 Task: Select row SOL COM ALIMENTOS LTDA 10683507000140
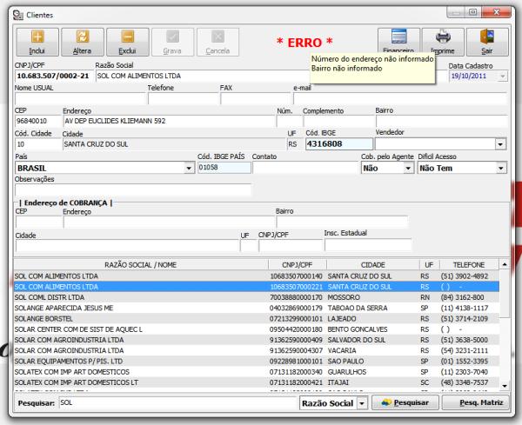click(256, 276)
